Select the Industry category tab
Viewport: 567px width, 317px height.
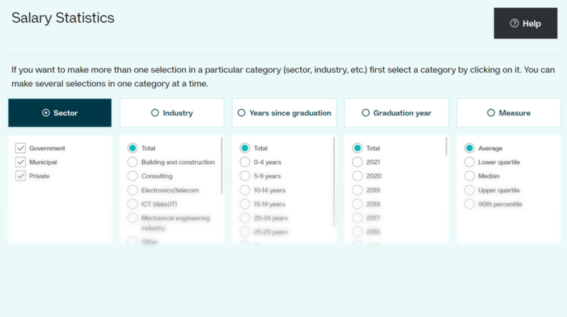pyautogui.click(x=172, y=113)
